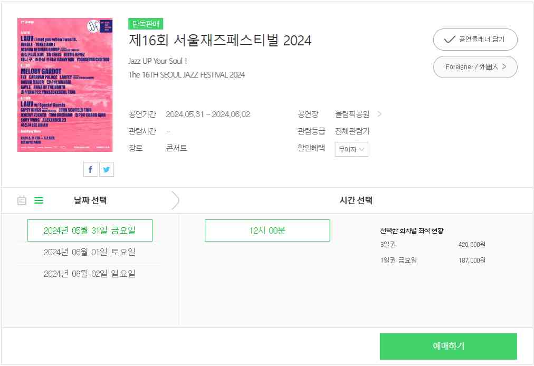
Task: Open the 무이자 discount dropdown
Action: [351, 149]
